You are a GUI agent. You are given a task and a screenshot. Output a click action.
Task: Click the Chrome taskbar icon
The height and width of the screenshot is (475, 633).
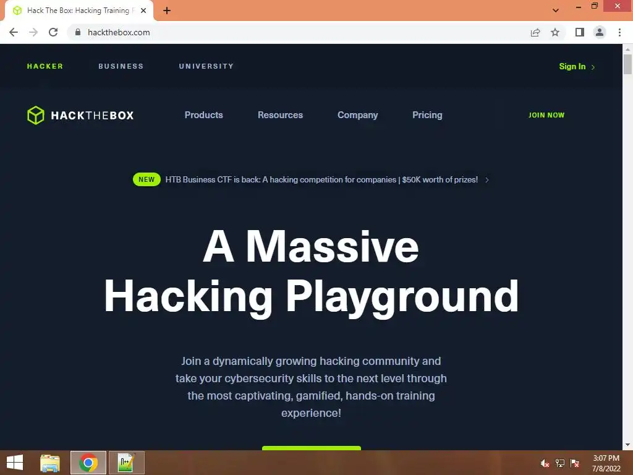click(x=88, y=463)
